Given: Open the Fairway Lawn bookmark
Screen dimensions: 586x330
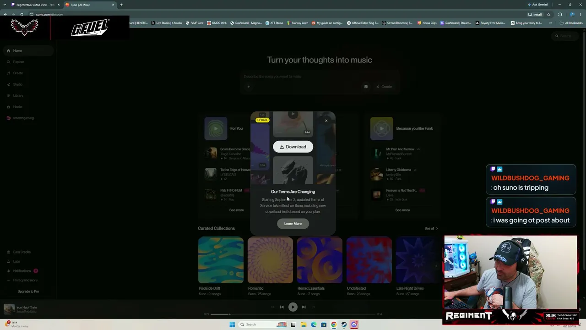Looking at the screenshot, I should (x=298, y=23).
